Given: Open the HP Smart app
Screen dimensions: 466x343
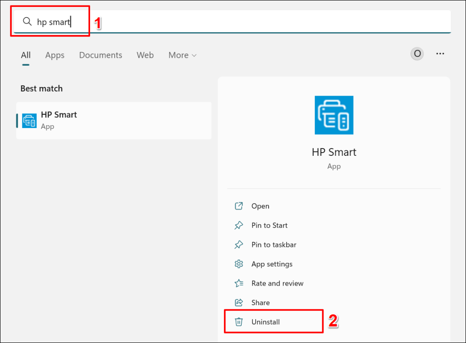Looking at the screenshot, I should (x=260, y=206).
